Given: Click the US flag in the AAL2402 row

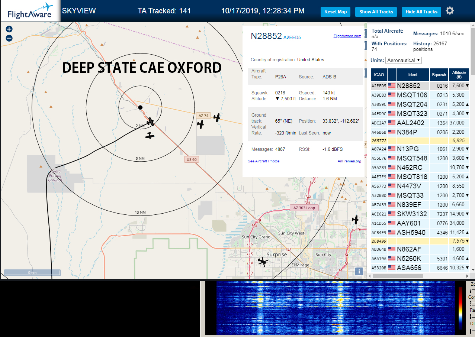Looking at the screenshot, I should (392, 123).
